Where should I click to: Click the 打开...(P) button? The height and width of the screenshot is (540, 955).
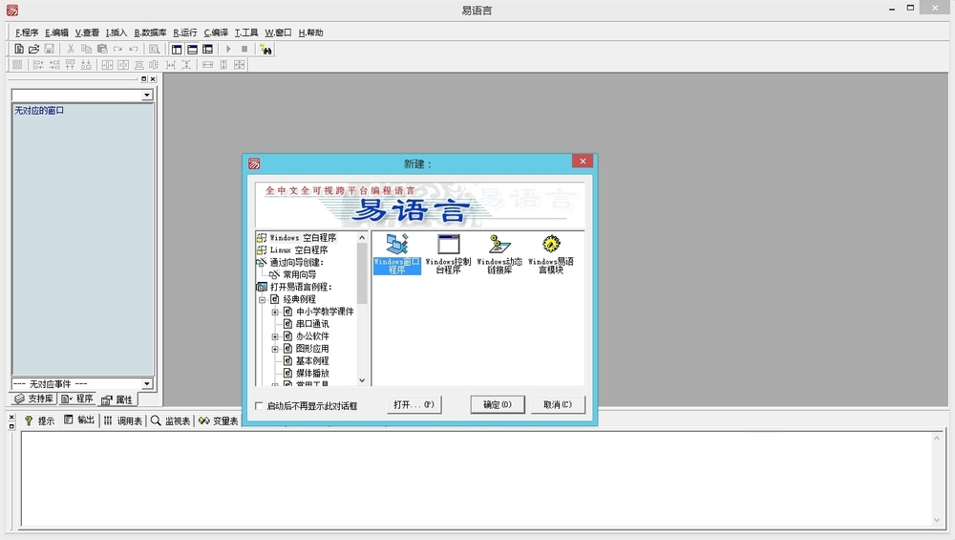pyautogui.click(x=414, y=404)
